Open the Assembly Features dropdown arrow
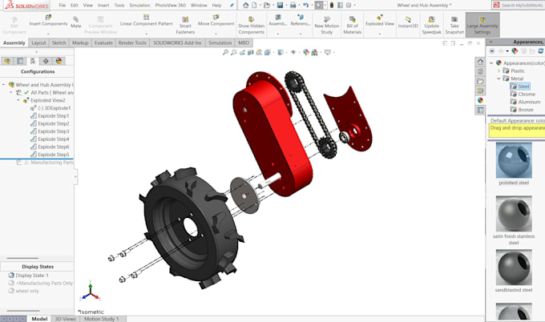Image resolution: width=545 pixels, height=322 pixels. pyautogui.click(x=278, y=34)
